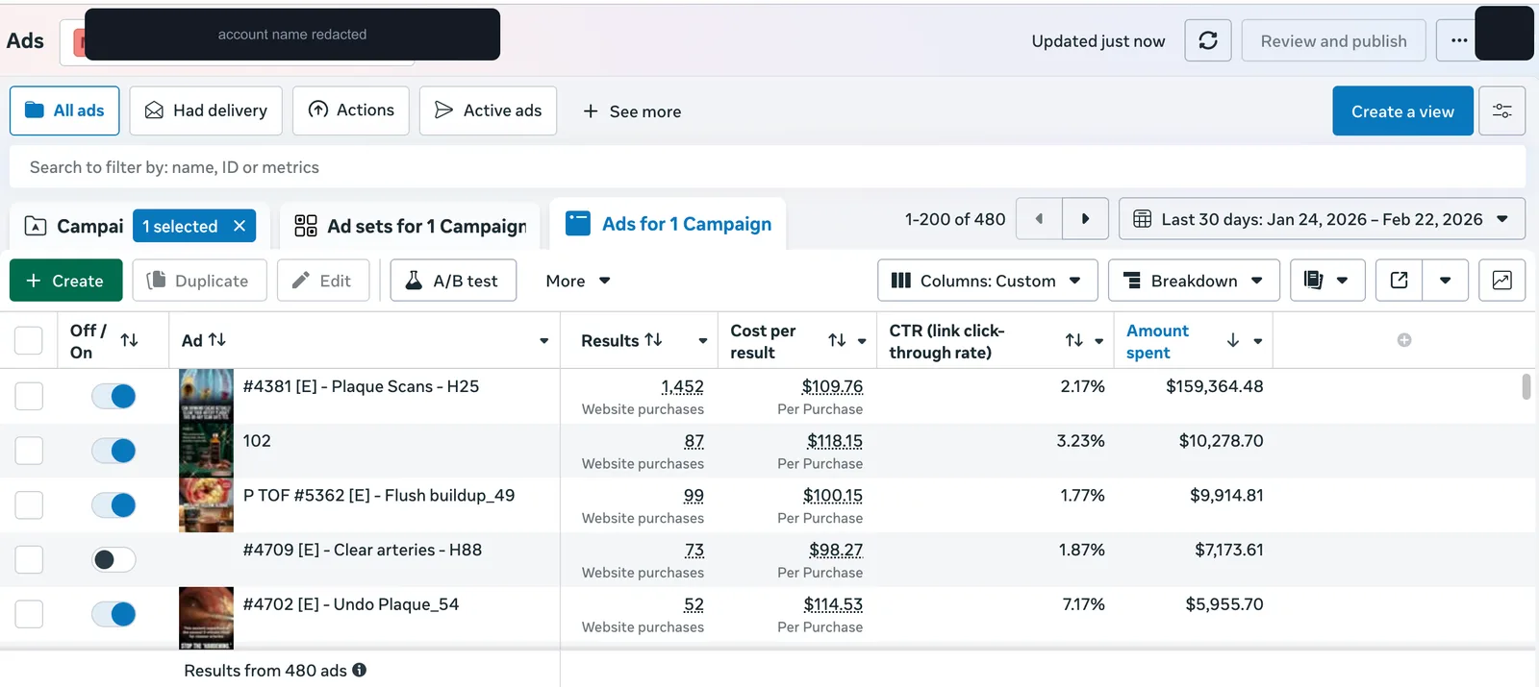This screenshot has width=1539, height=687.
Task: Click Review and publish
Action: click(x=1333, y=40)
